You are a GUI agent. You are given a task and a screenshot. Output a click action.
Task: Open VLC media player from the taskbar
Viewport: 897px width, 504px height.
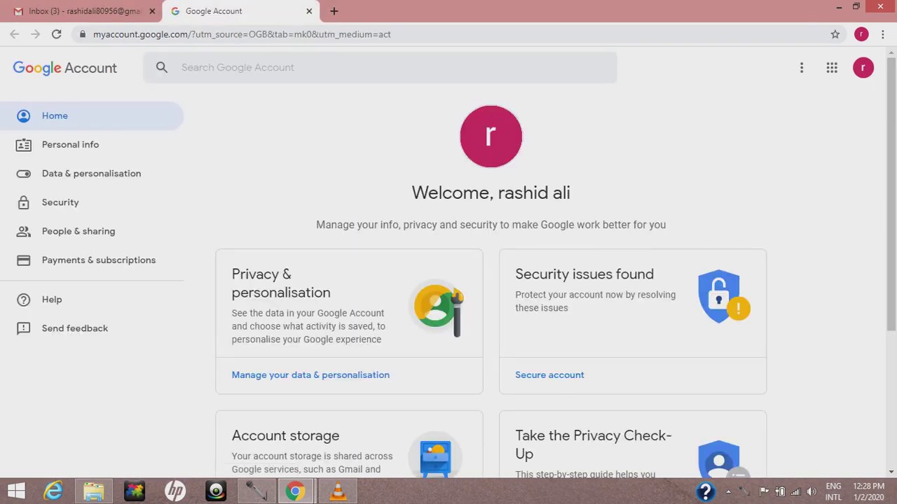pyautogui.click(x=338, y=491)
